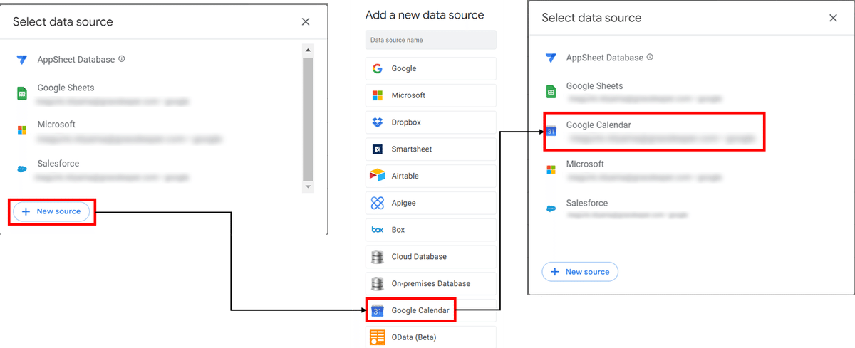Select Google Calendar text in right dialog

pyautogui.click(x=599, y=125)
